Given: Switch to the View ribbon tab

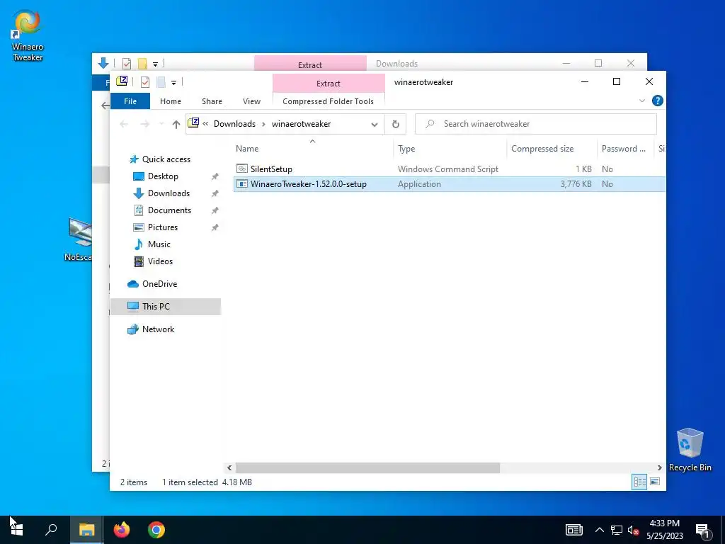Looking at the screenshot, I should click(x=251, y=101).
